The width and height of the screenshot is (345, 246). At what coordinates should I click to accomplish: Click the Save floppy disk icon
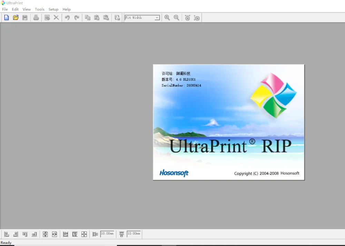tap(25, 18)
